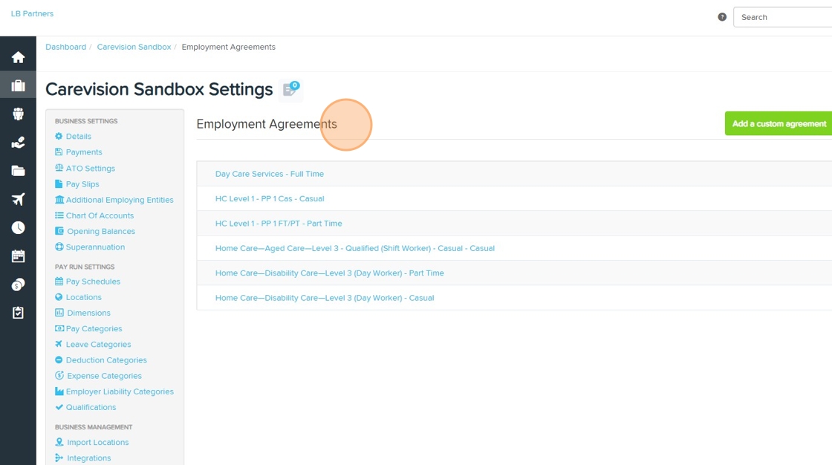Click the file icon next to Pay Slips
The height and width of the screenshot is (465, 832).
[59, 183]
